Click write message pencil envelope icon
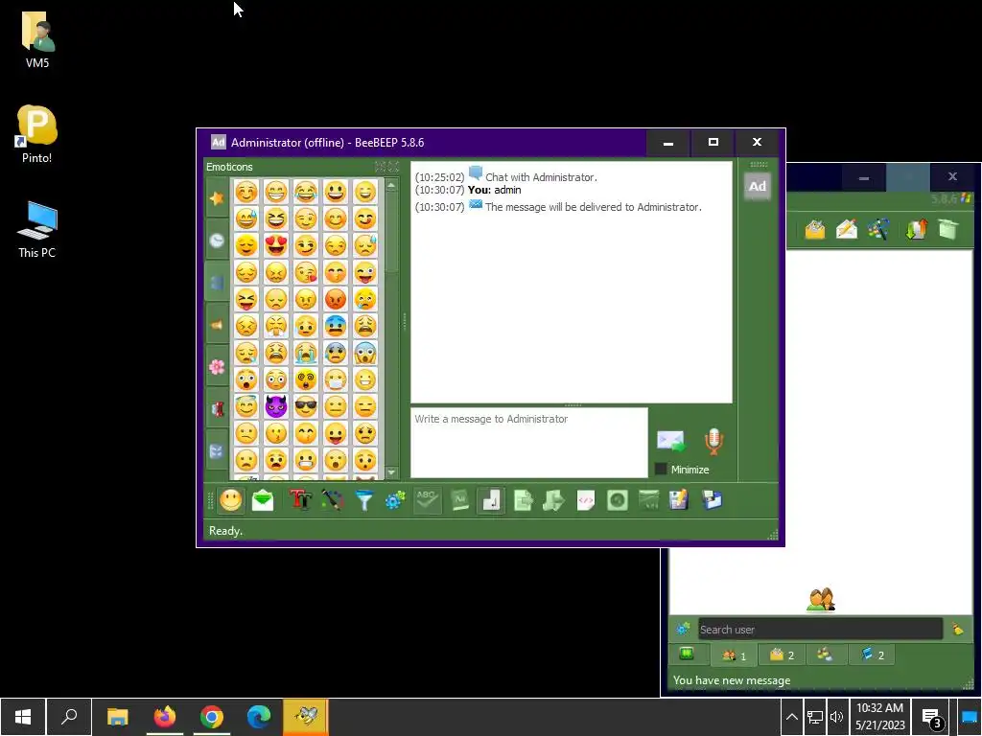 click(846, 230)
